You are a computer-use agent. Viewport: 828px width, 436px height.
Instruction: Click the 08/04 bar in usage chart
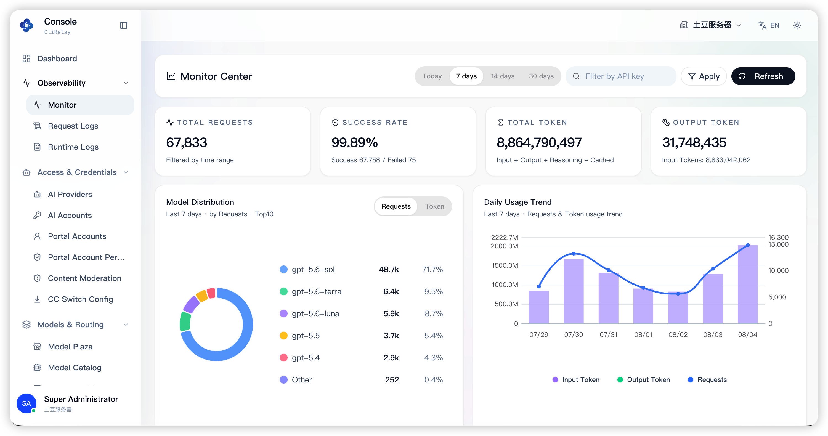(748, 284)
